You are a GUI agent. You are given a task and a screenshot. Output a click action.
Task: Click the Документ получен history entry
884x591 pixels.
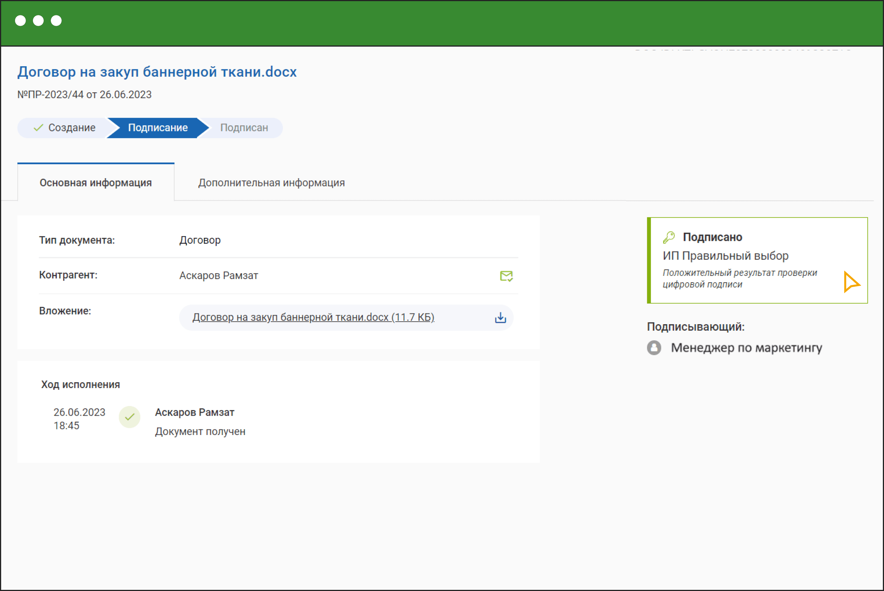point(200,432)
